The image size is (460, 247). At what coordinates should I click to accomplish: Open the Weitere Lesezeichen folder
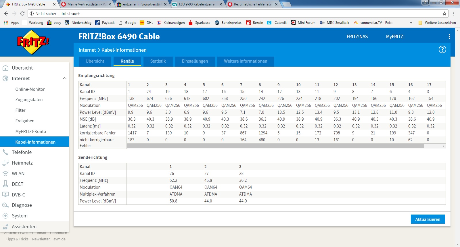tap(437, 23)
